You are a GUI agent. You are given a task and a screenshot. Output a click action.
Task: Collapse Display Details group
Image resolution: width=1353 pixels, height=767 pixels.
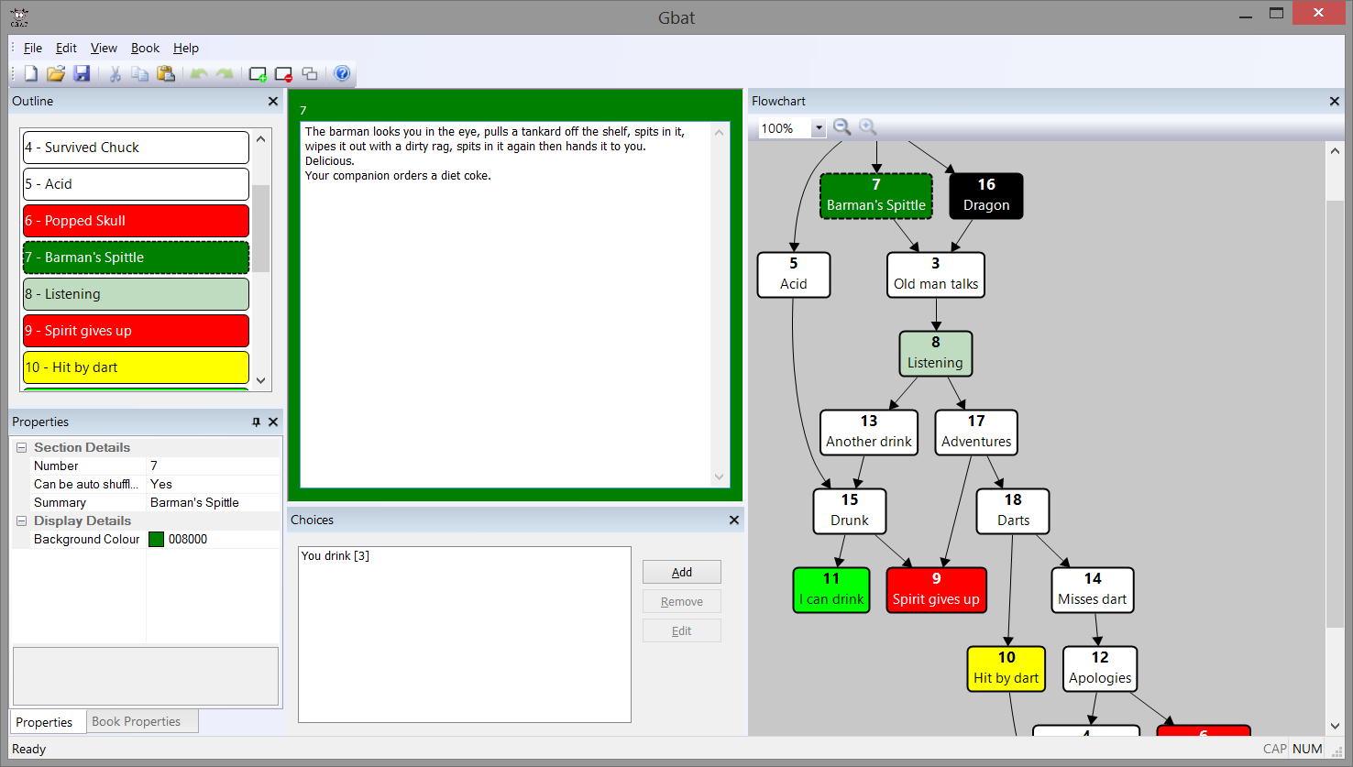[21, 521]
